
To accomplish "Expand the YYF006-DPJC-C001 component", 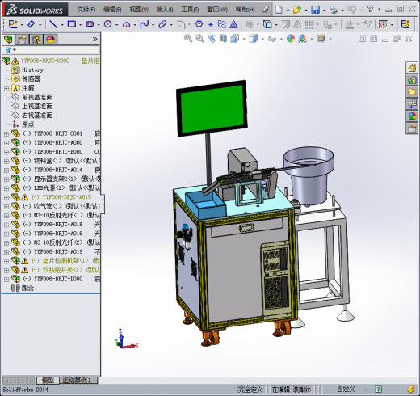I will pyautogui.click(x=6, y=133).
